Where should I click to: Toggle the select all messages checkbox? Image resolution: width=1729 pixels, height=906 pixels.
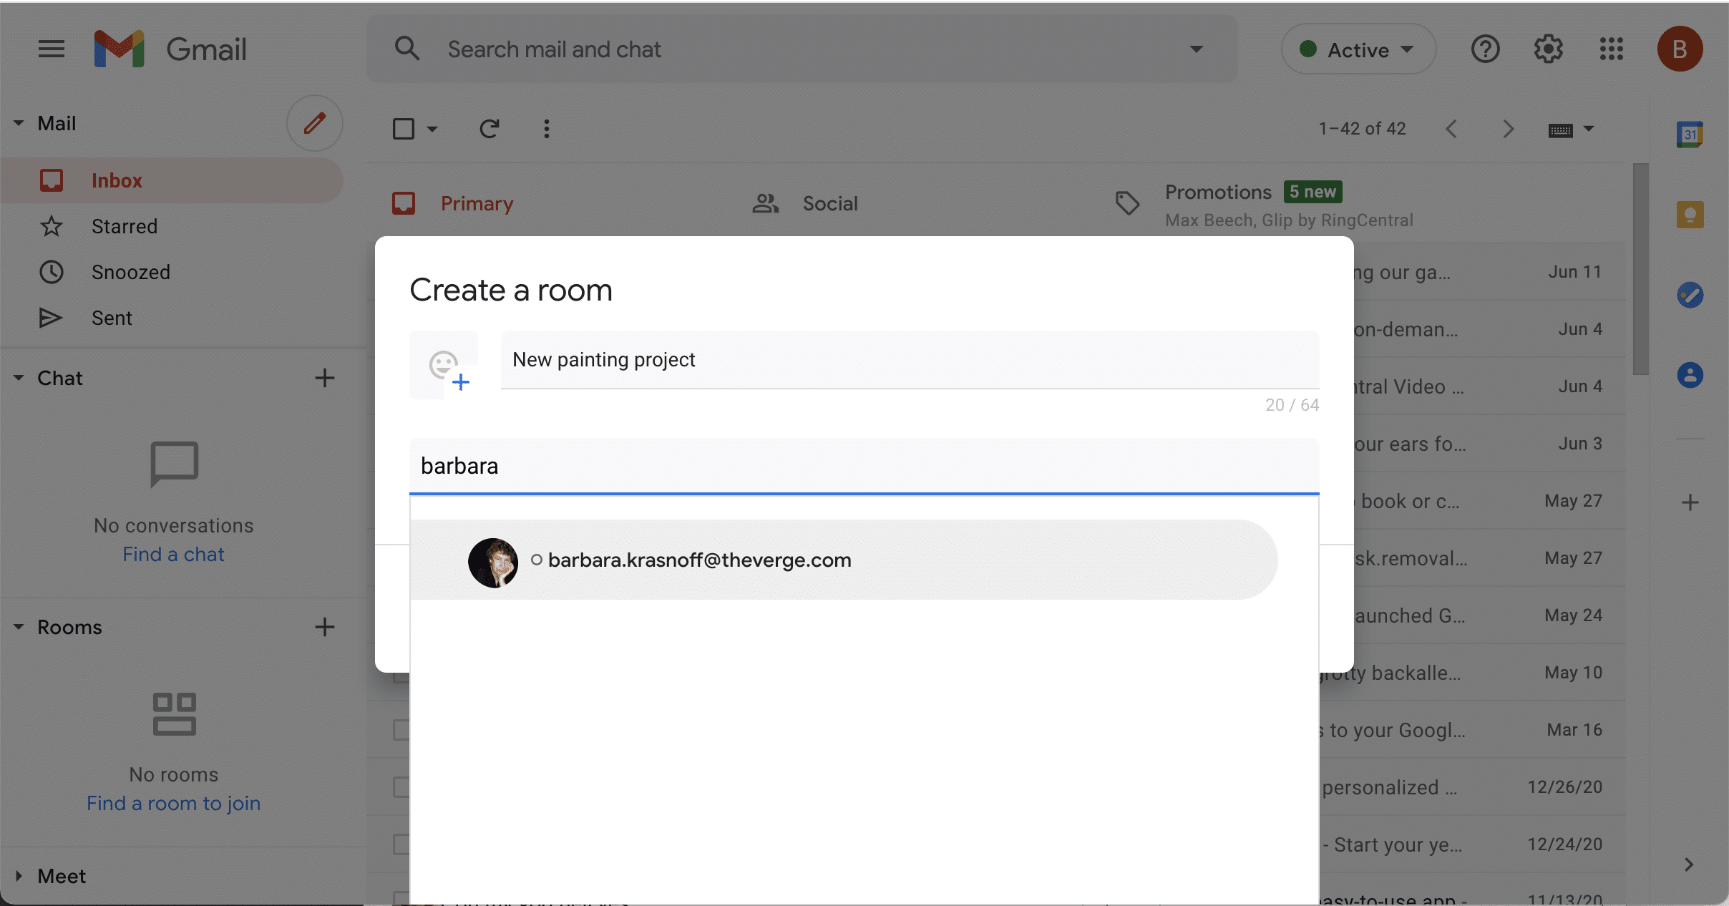coord(404,129)
